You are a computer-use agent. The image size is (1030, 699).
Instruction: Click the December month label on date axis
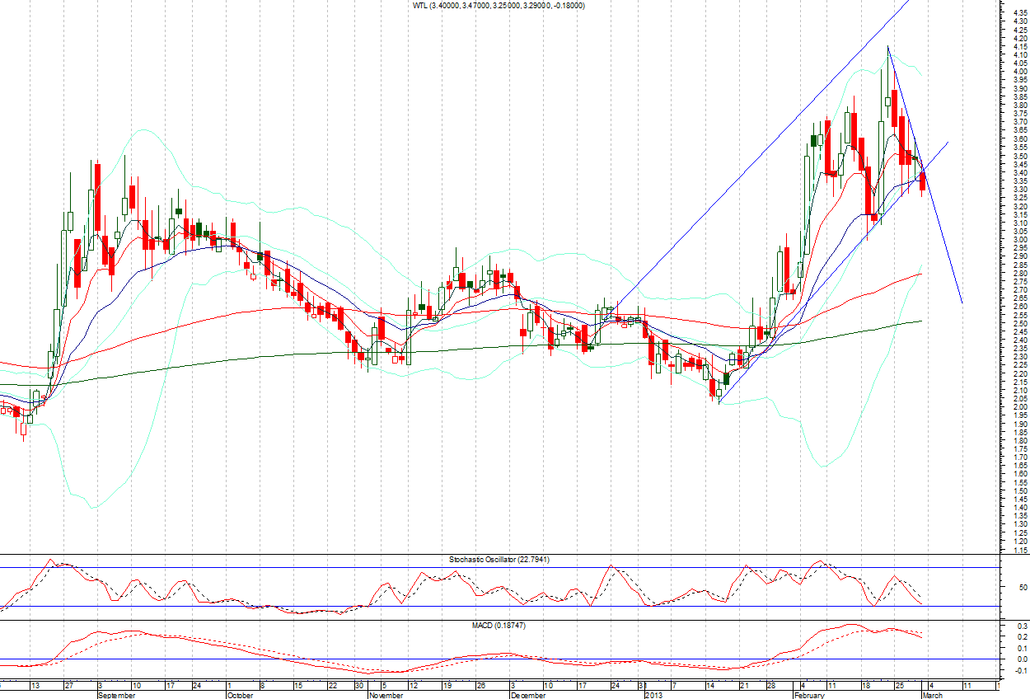tap(527, 695)
